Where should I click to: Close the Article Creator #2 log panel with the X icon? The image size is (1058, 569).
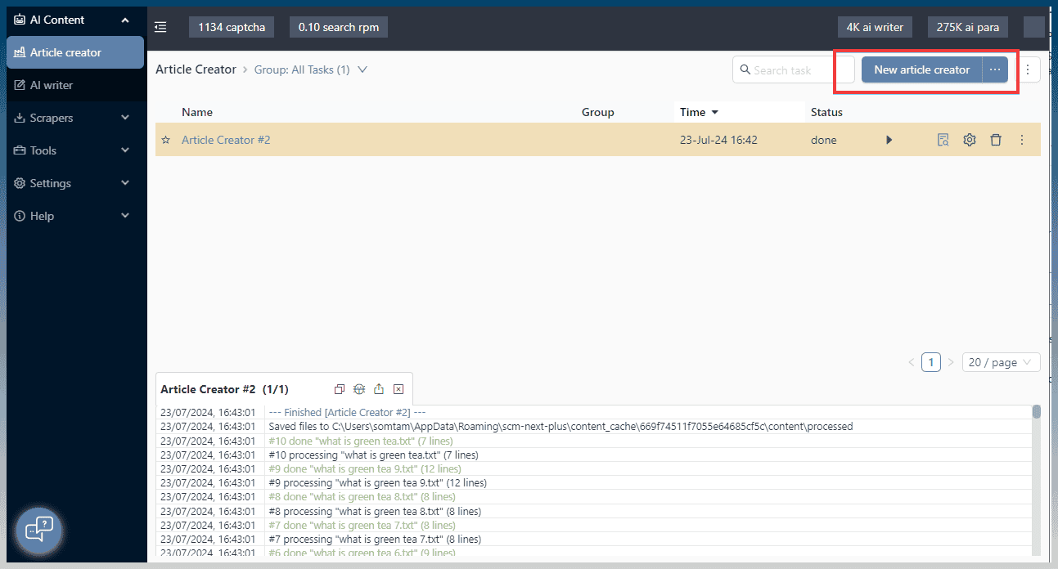pyautogui.click(x=398, y=388)
